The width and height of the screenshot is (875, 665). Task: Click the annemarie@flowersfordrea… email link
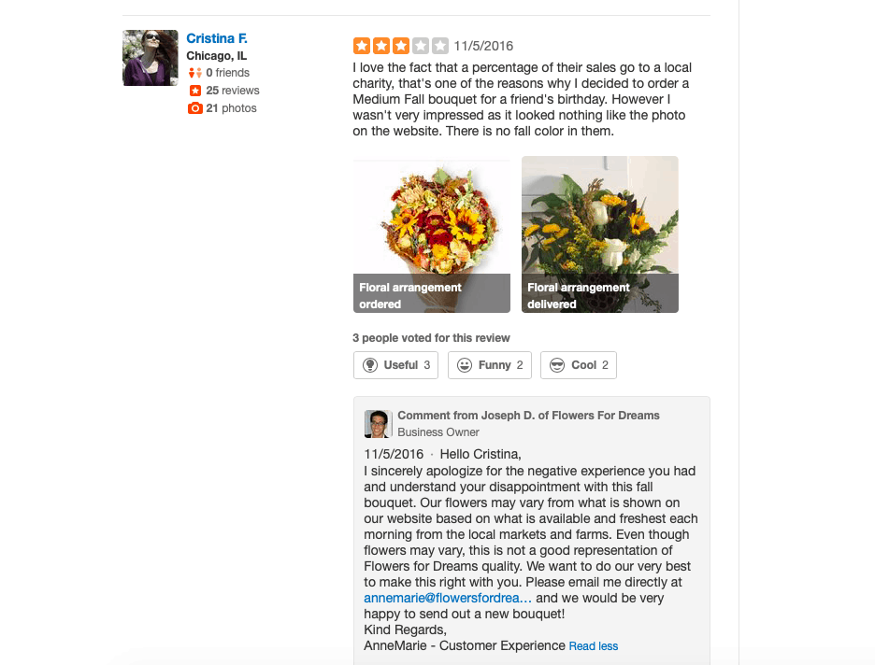tap(448, 598)
